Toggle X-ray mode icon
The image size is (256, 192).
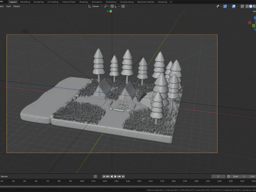242,6
